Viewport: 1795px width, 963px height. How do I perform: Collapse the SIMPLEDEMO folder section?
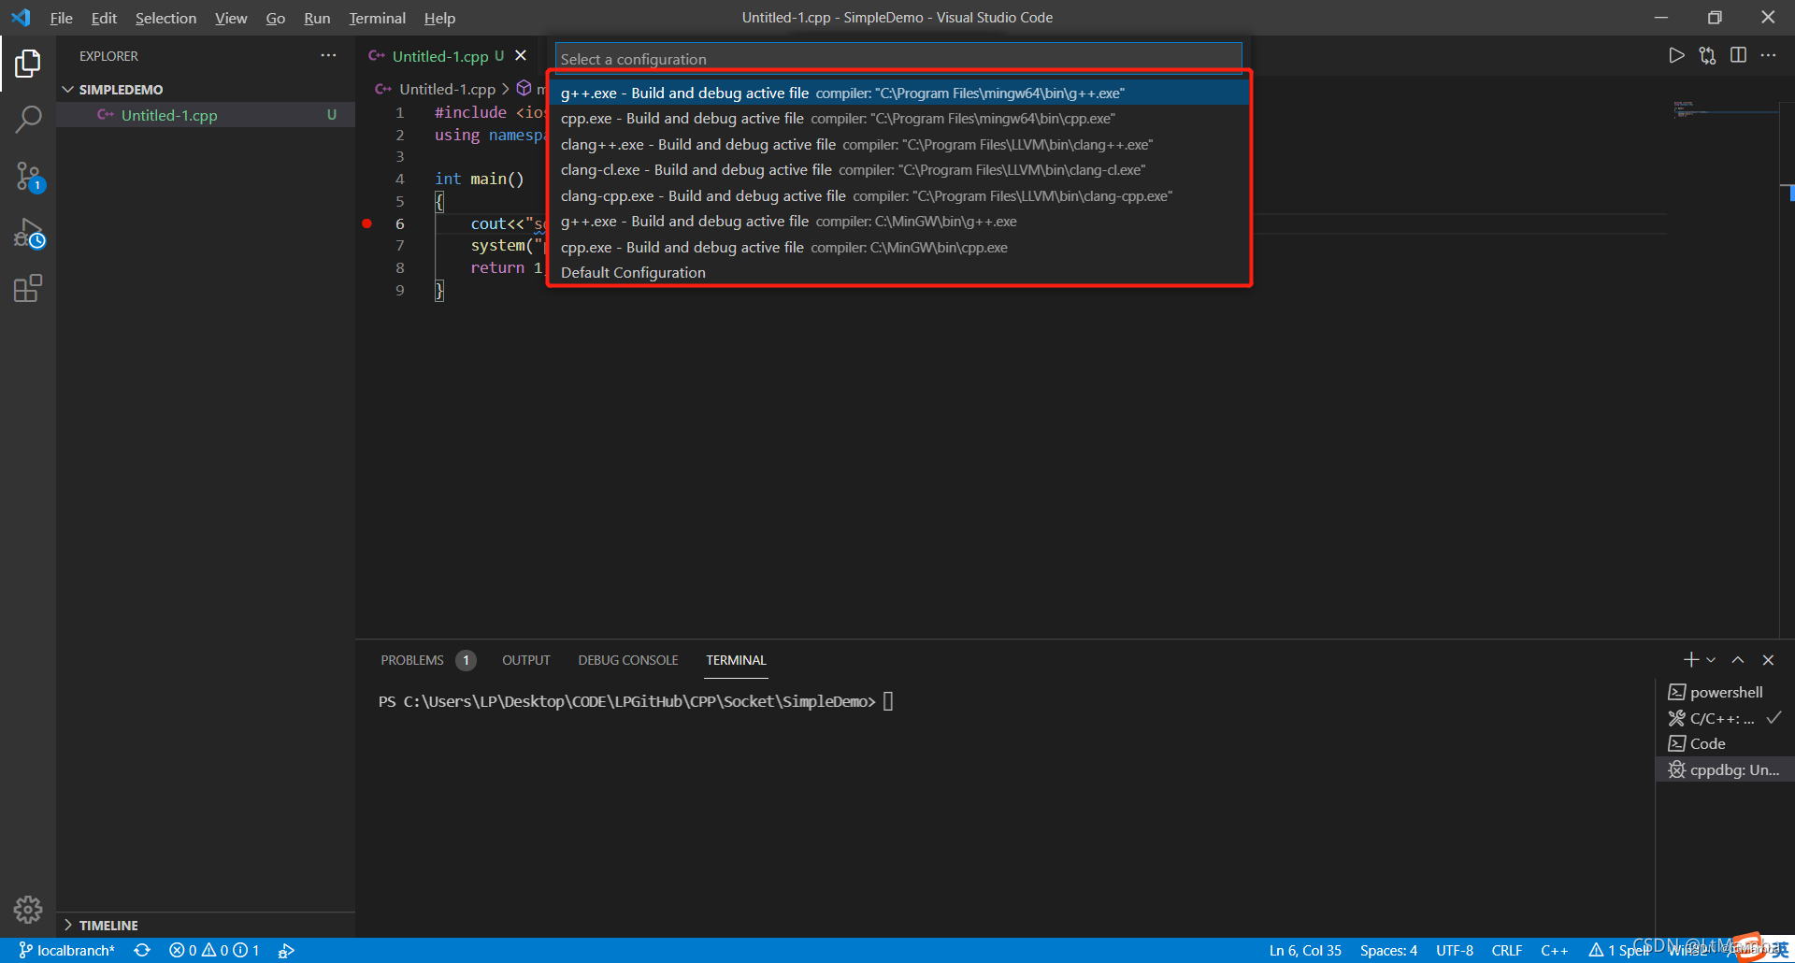coord(206,90)
